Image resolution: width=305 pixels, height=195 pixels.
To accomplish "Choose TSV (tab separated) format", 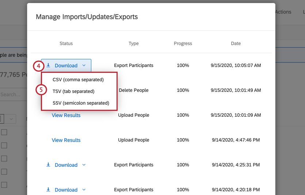I will (x=73, y=91).
